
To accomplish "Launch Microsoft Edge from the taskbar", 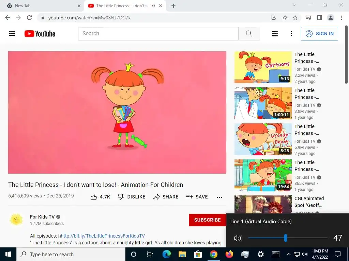I will click(x=166, y=254).
